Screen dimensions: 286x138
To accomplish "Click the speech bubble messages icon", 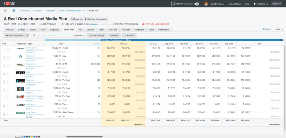I will pyautogui.click(x=173, y=4).
